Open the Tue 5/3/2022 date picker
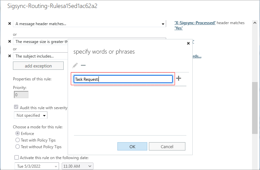 click(x=36, y=166)
